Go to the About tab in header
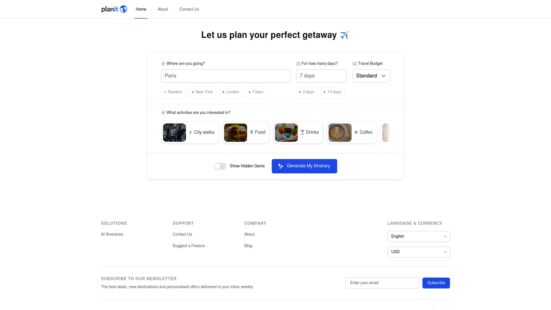This screenshot has width=551, height=310. coord(163,9)
